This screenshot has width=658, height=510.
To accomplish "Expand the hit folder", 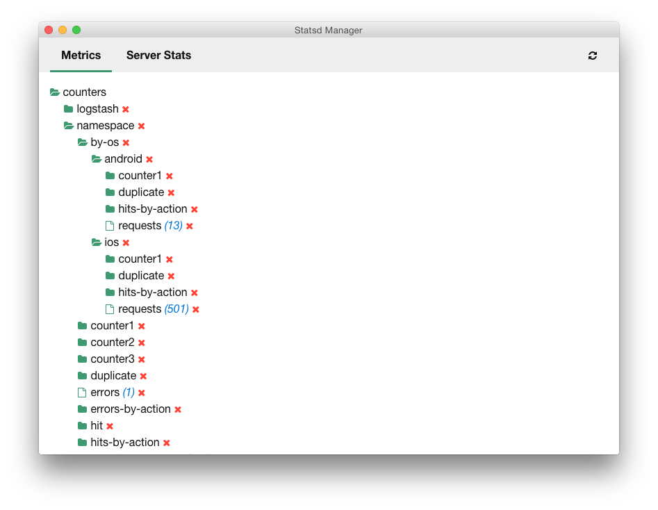I will tap(82, 426).
